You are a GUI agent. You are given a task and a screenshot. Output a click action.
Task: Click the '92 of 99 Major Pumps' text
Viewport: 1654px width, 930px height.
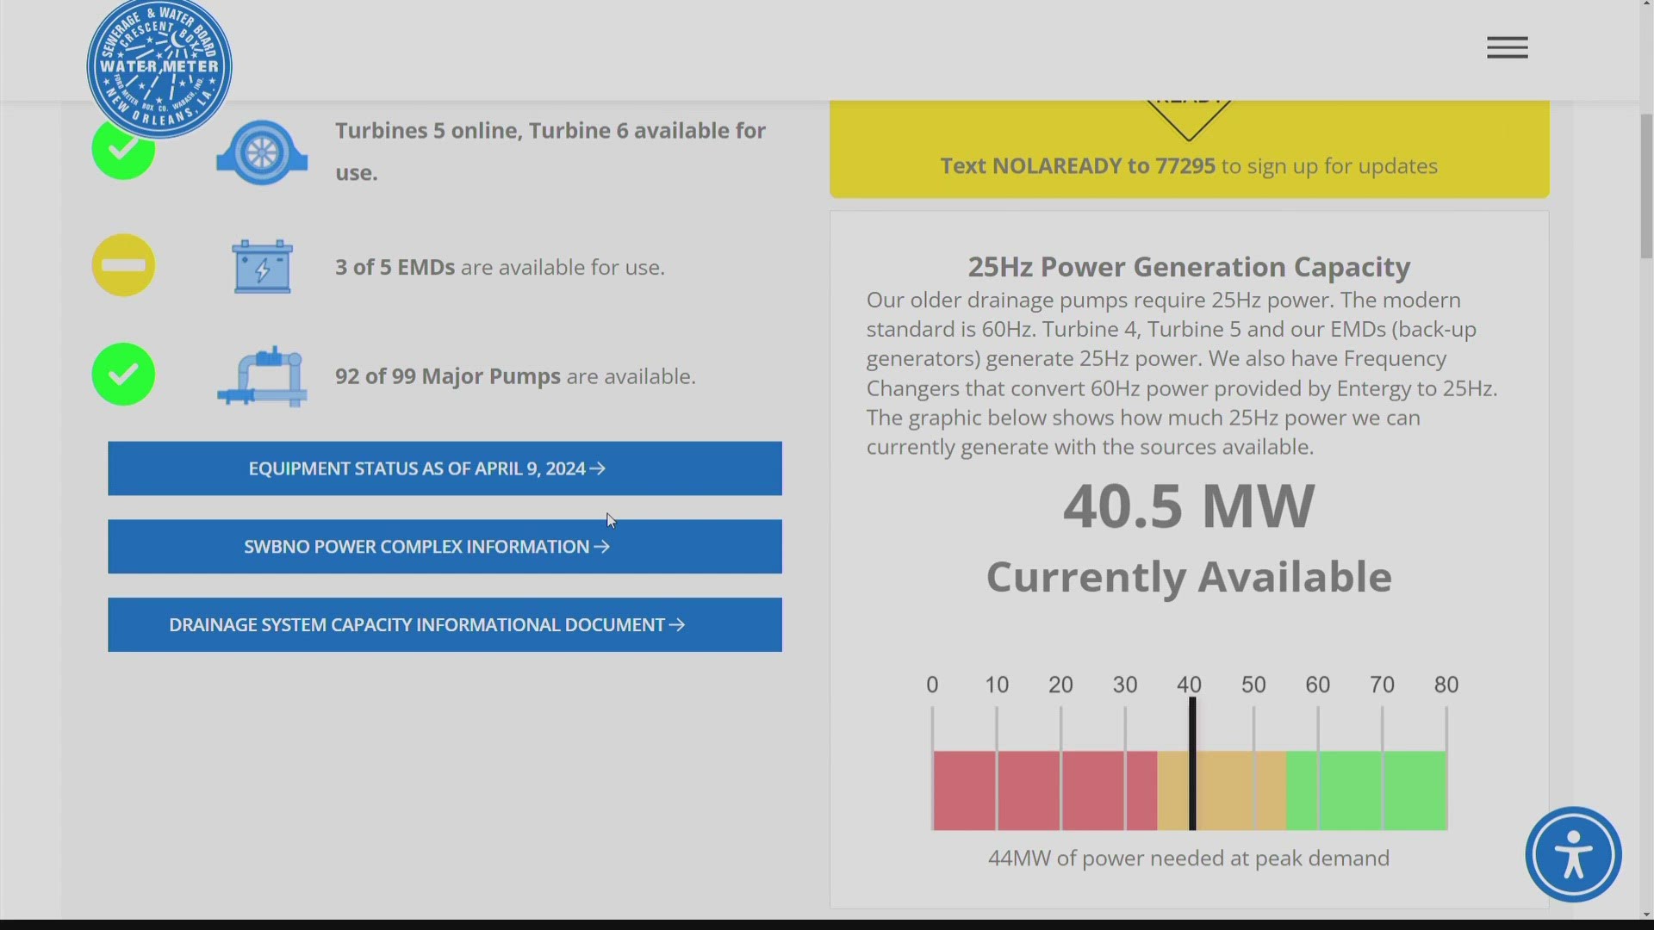[515, 376]
